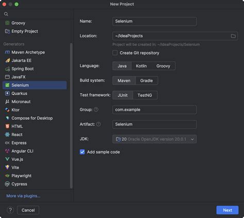Select Maven Archetype generator label
Image resolution: width=244 pixels, height=218 pixels.
(28, 52)
